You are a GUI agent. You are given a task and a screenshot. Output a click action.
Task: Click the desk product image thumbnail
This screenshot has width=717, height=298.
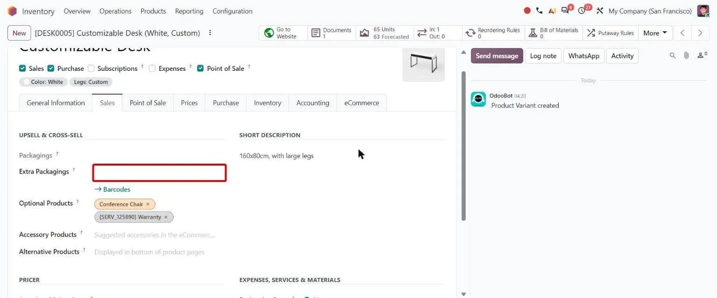point(423,63)
